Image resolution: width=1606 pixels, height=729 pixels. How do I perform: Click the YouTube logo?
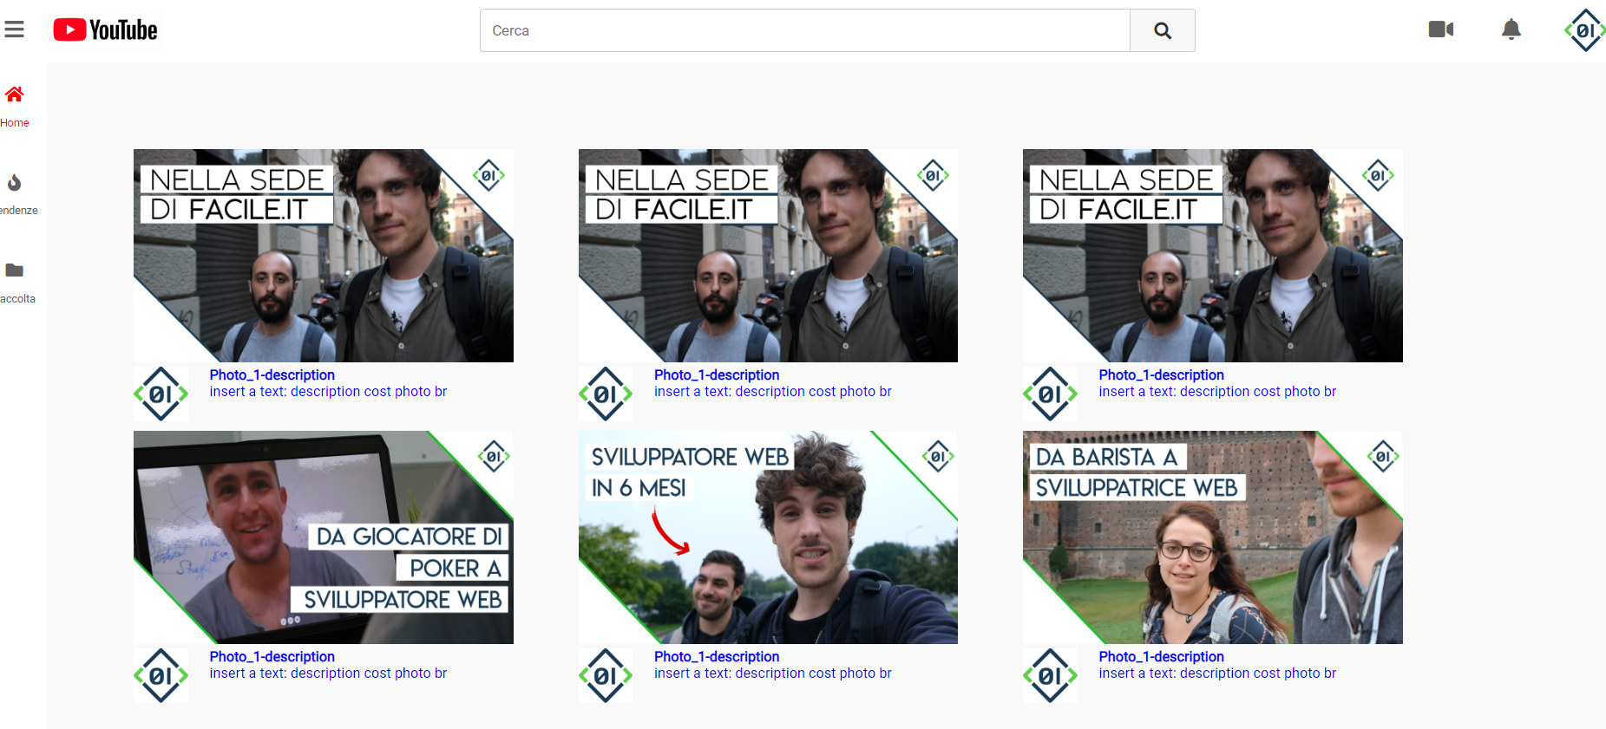click(x=105, y=30)
